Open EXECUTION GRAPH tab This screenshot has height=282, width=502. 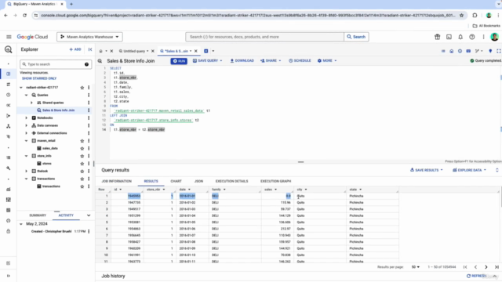pyautogui.click(x=275, y=181)
